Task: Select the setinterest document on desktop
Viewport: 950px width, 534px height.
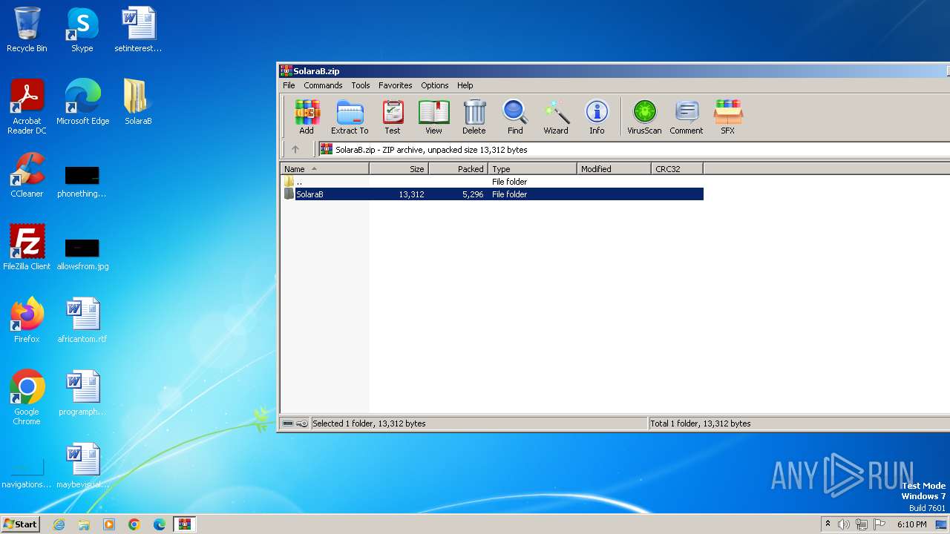Action: coord(138,30)
